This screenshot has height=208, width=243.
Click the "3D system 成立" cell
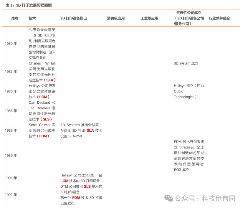(x=186, y=63)
